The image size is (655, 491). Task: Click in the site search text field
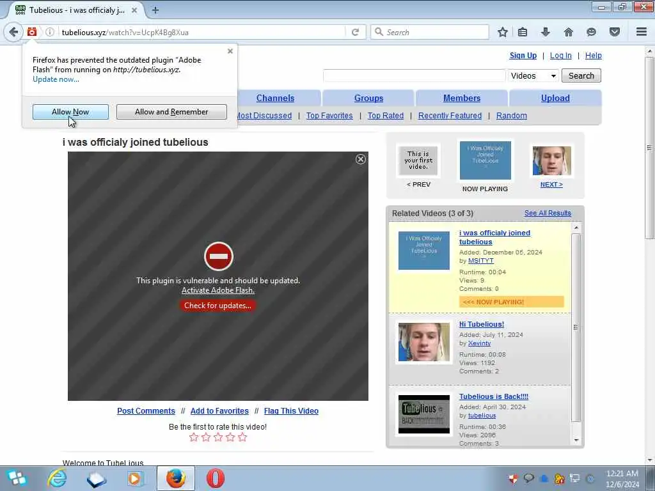[x=414, y=75]
